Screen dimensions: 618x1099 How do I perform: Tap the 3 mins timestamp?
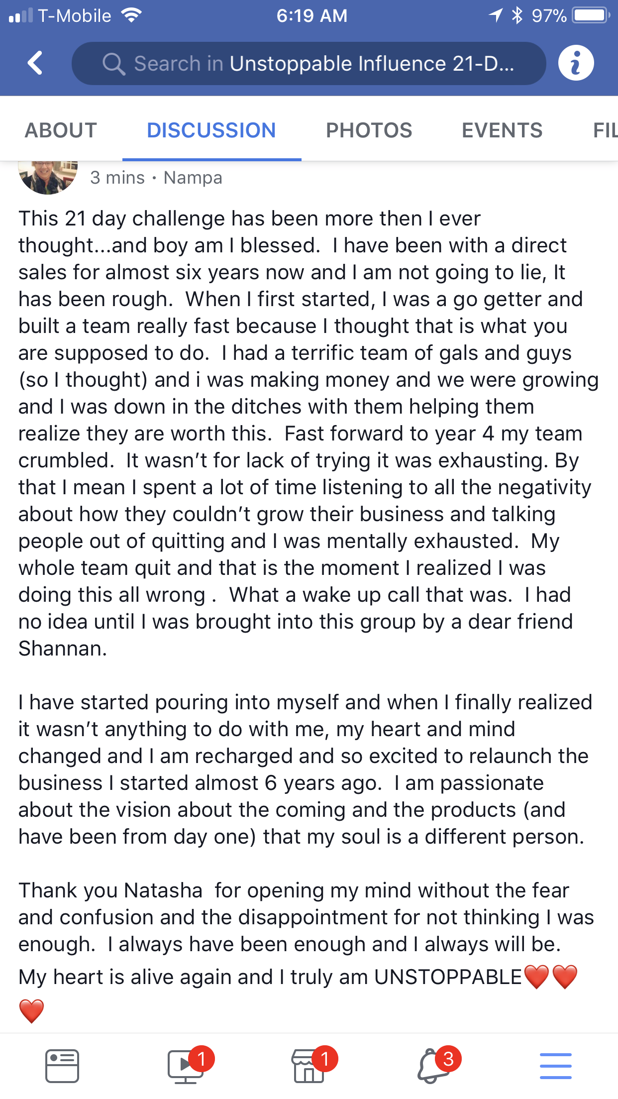click(x=117, y=178)
